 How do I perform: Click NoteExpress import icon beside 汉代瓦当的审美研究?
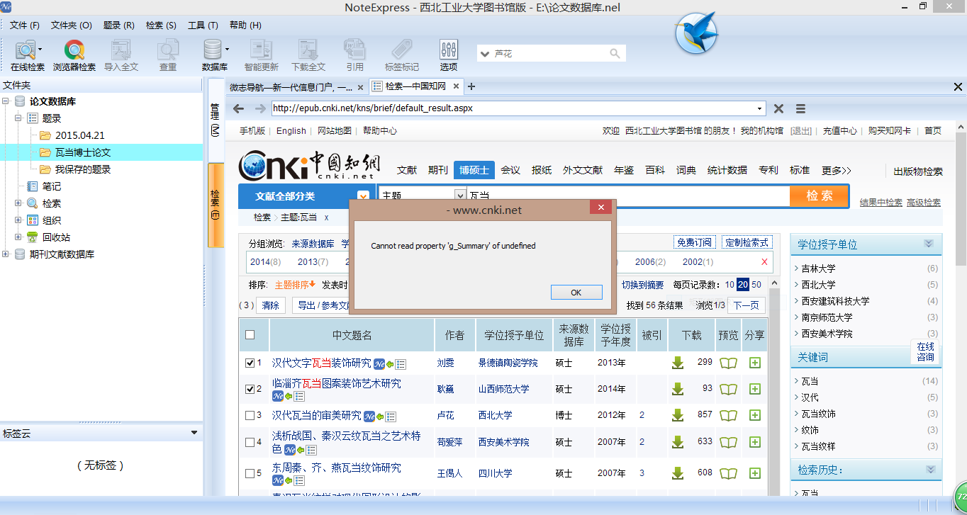[x=370, y=417]
